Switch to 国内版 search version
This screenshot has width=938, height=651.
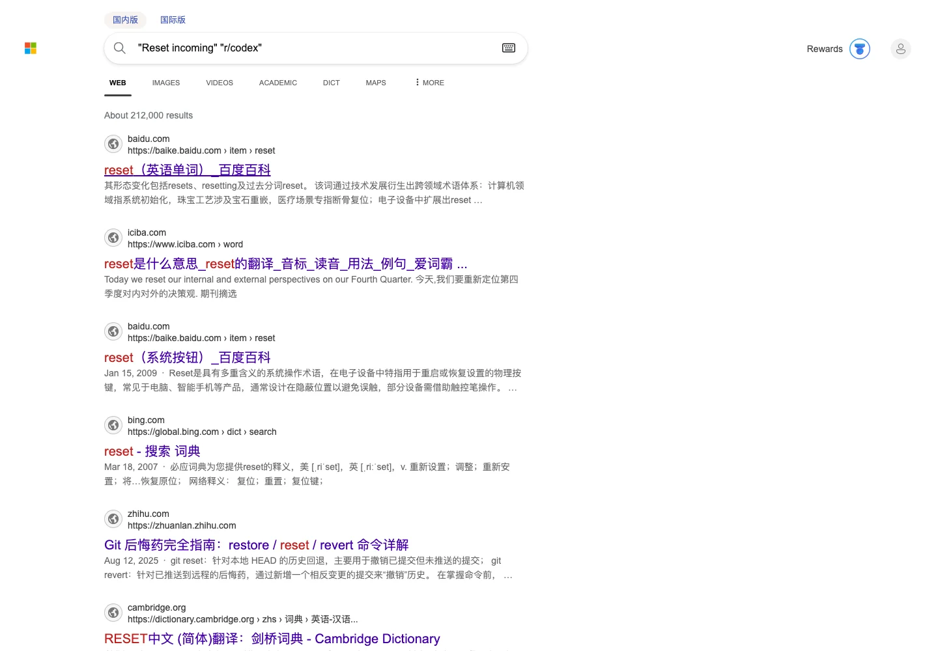tap(126, 20)
